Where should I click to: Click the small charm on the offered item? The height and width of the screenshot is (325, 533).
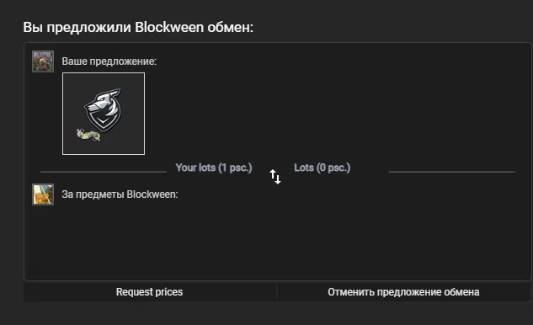point(88,135)
